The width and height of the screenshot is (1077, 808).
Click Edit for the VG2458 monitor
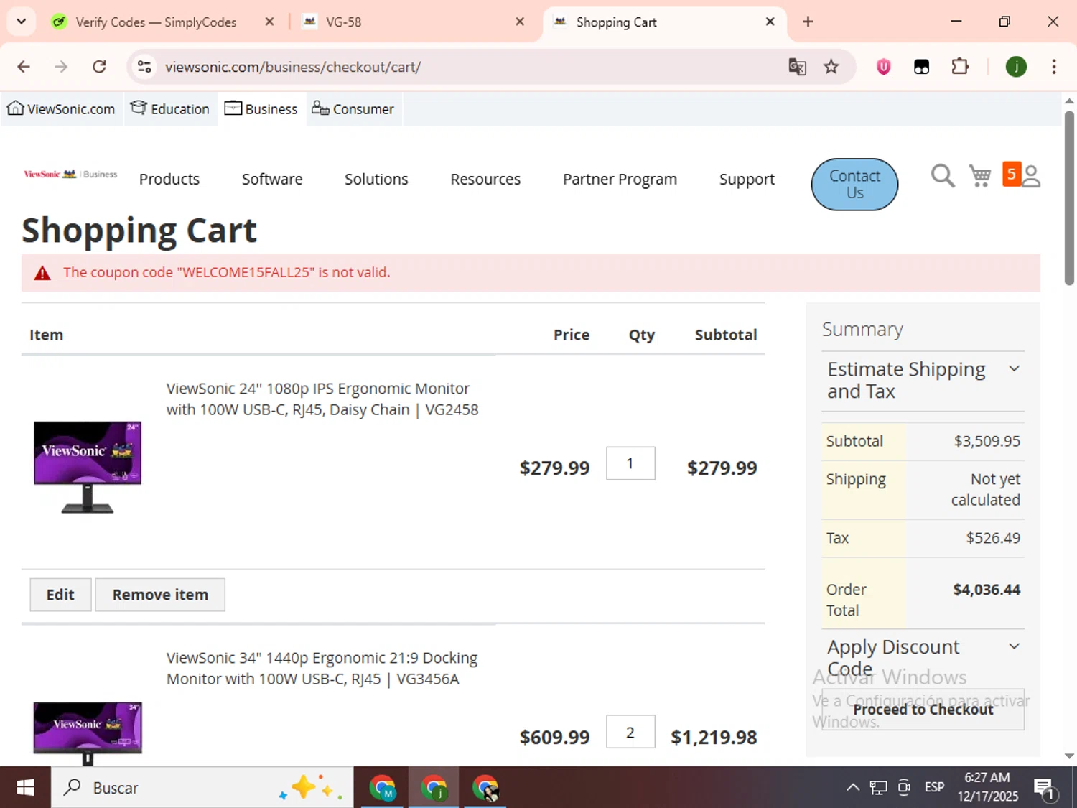point(60,595)
